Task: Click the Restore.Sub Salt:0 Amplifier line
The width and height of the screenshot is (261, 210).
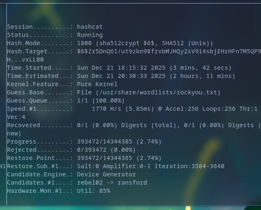Action: pos(116,166)
